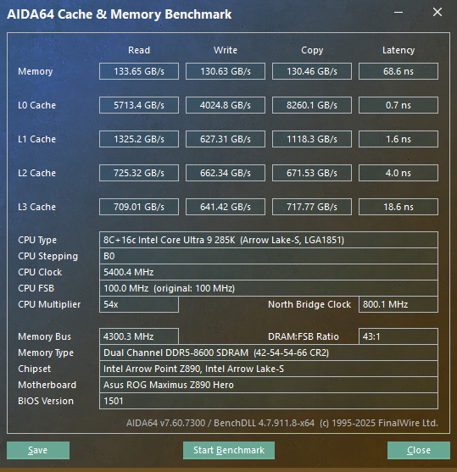This screenshot has height=472, width=457.
Task: Click the DRAM:FSB Ratio 43:1 field
Action: [x=398, y=336]
